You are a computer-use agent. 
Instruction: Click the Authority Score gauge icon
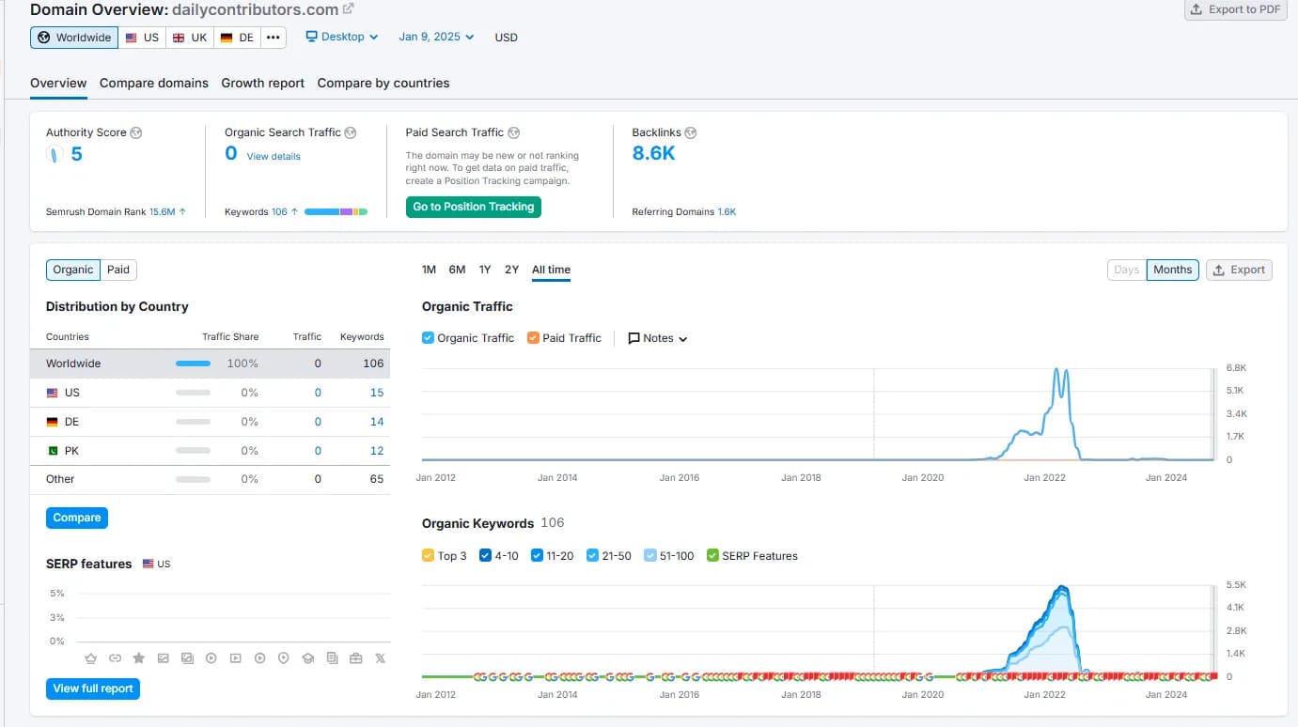[55, 155]
